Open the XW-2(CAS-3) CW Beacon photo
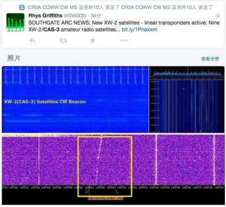This screenshot has height=207, width=226. tap(75, 99)
